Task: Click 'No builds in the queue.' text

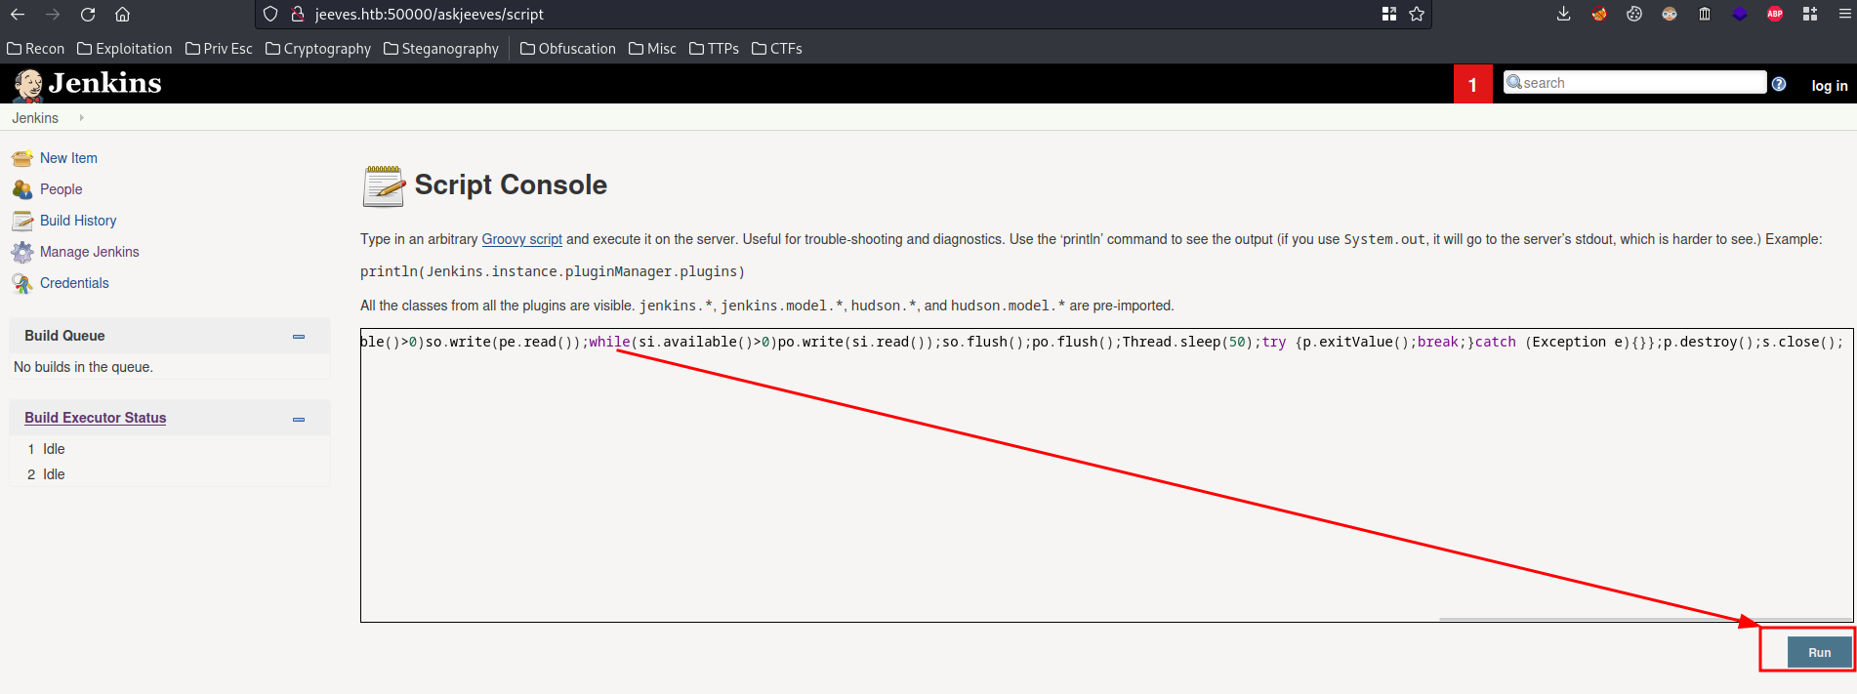Action: (83, 367)
